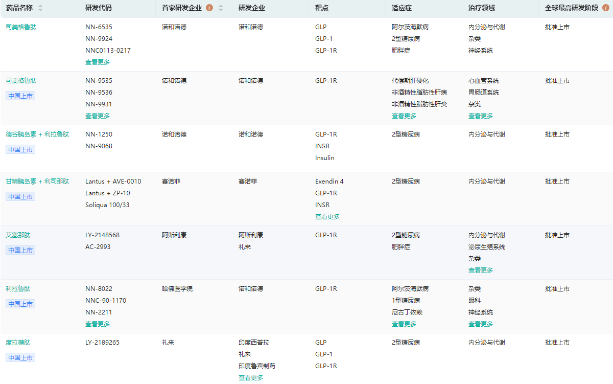Show more indications under 尼古丁依赖
This screenshot has width=613, height=384.
point(404,324)
